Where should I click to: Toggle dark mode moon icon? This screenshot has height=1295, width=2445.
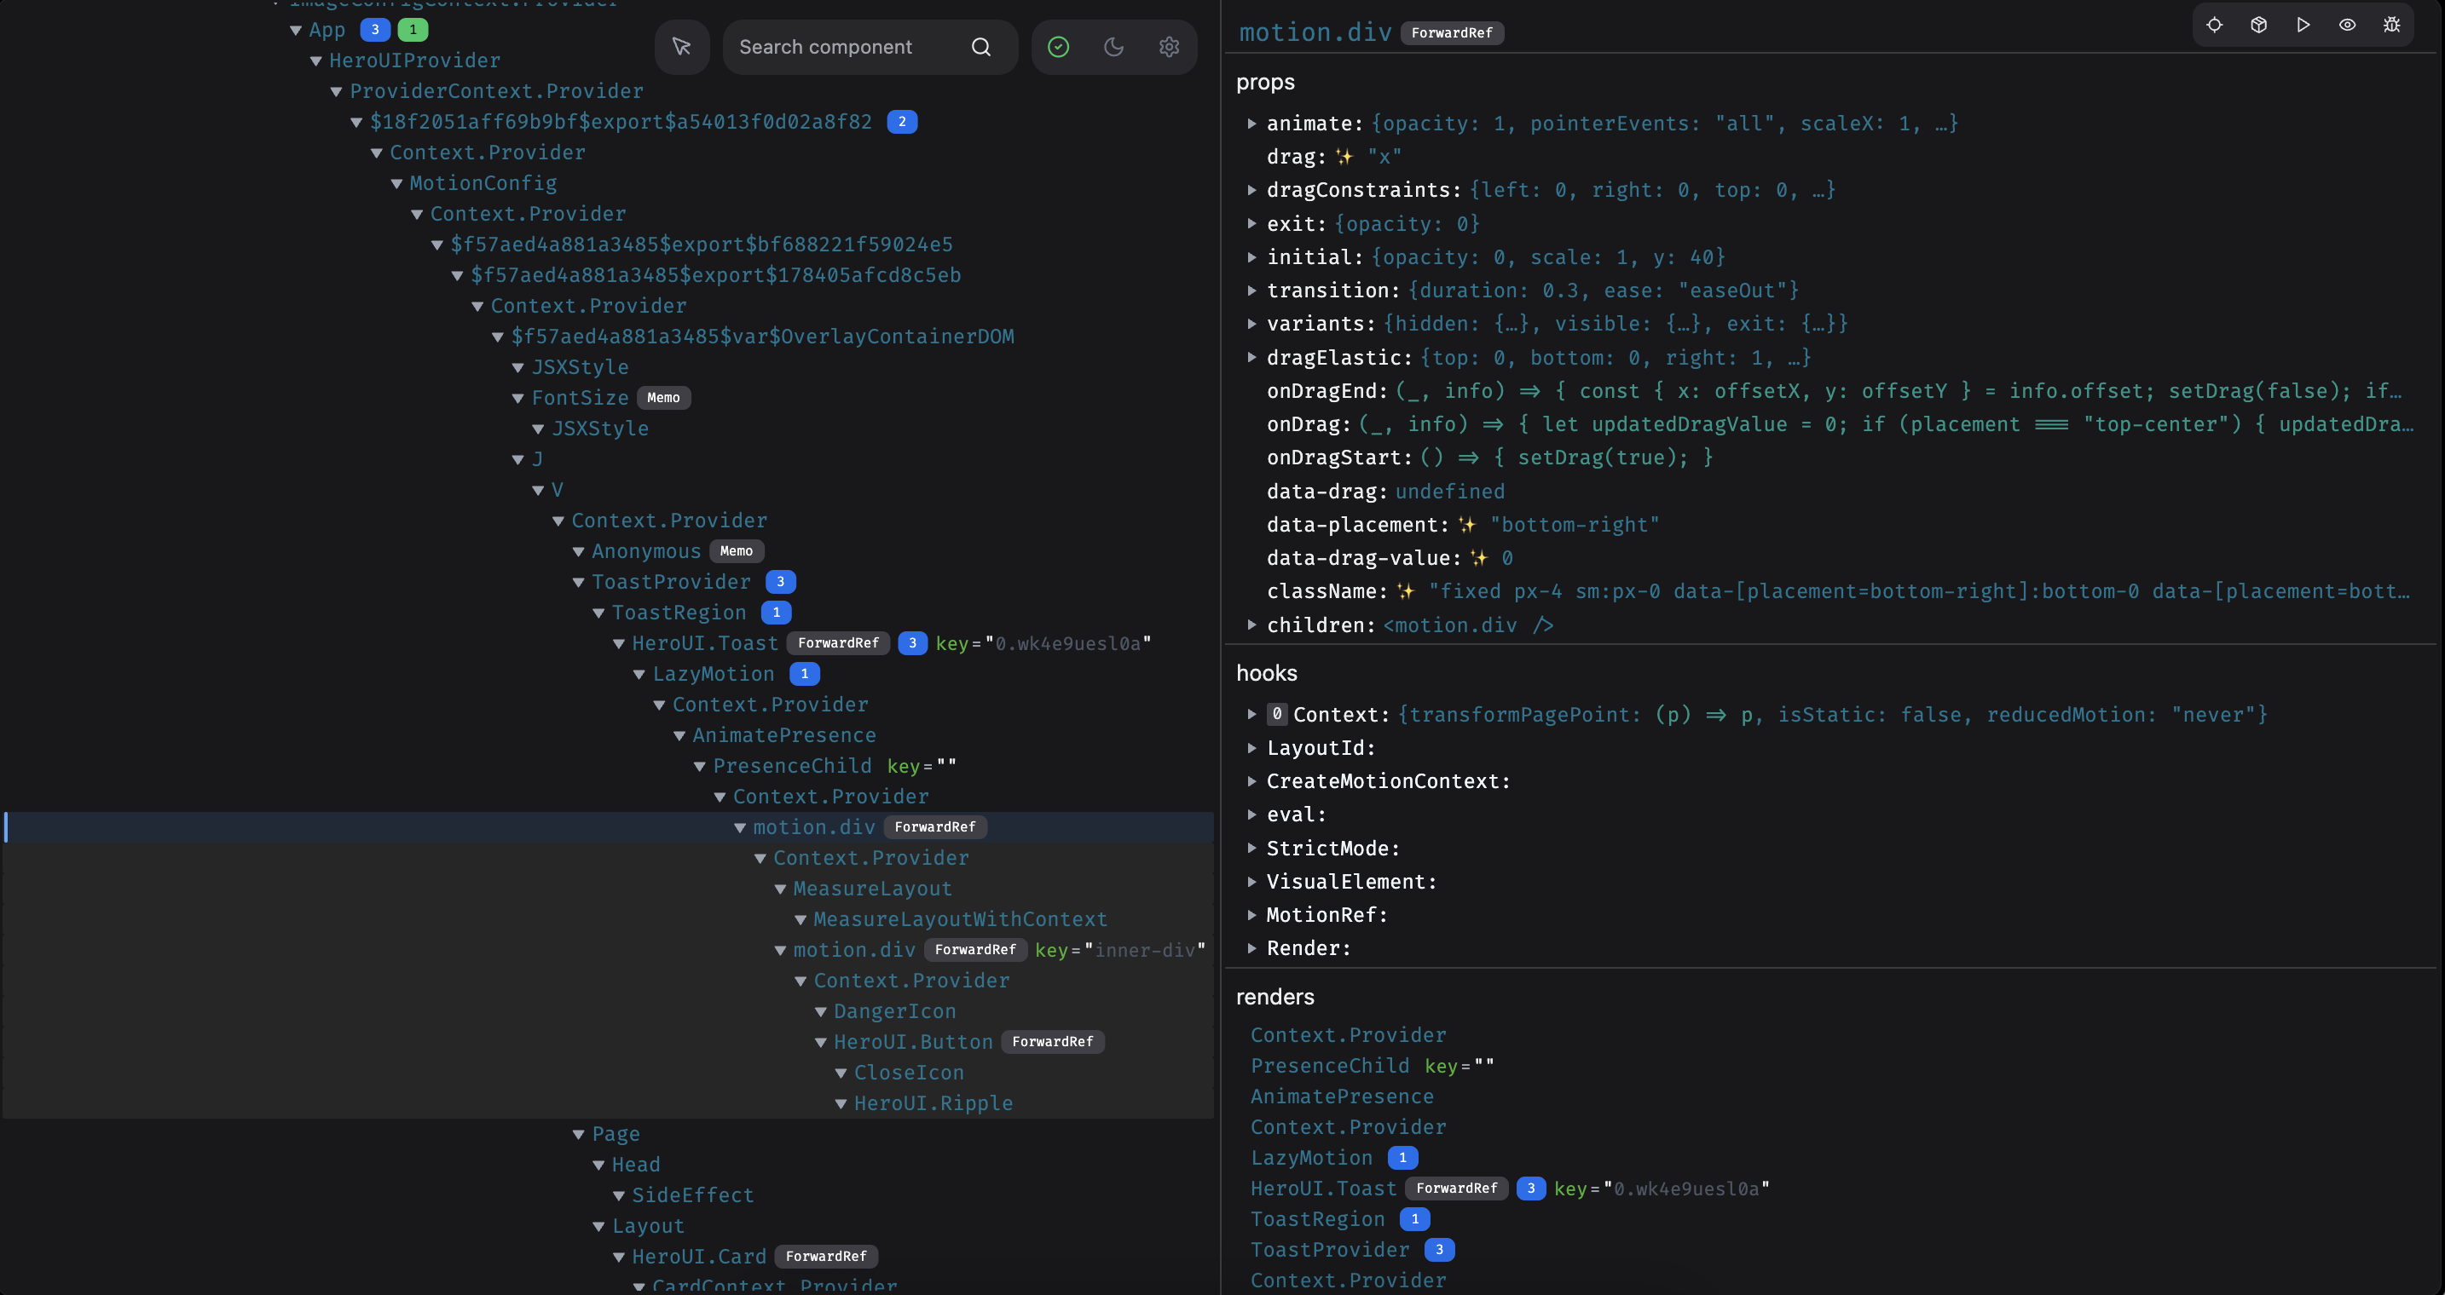click(x=1114, y=47)
